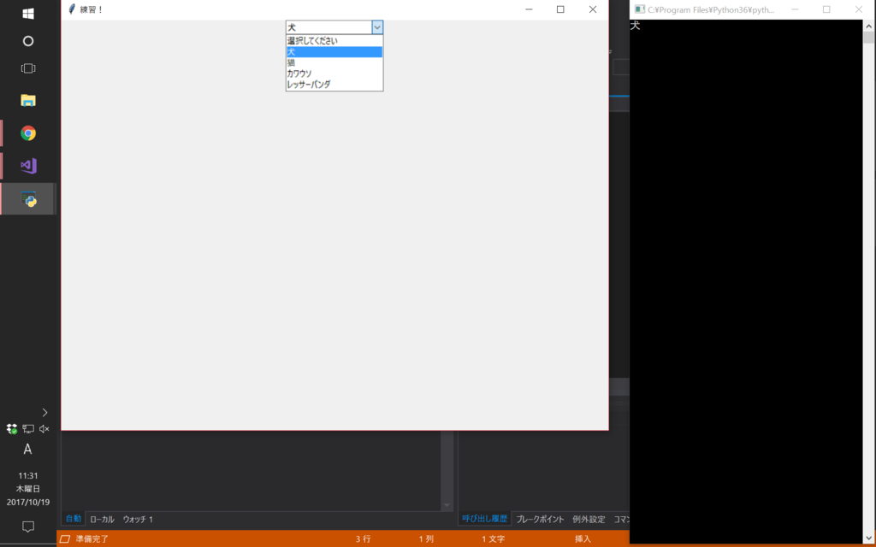Click the 1 列 column indicator
This screenshot has width=876, height=547.
426,538
